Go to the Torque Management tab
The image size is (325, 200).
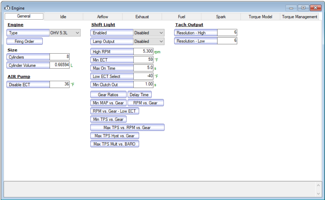click(299, 17)
